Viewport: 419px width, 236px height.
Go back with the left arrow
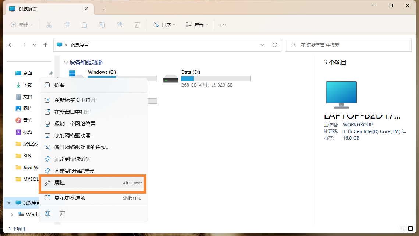coord(11,45)
